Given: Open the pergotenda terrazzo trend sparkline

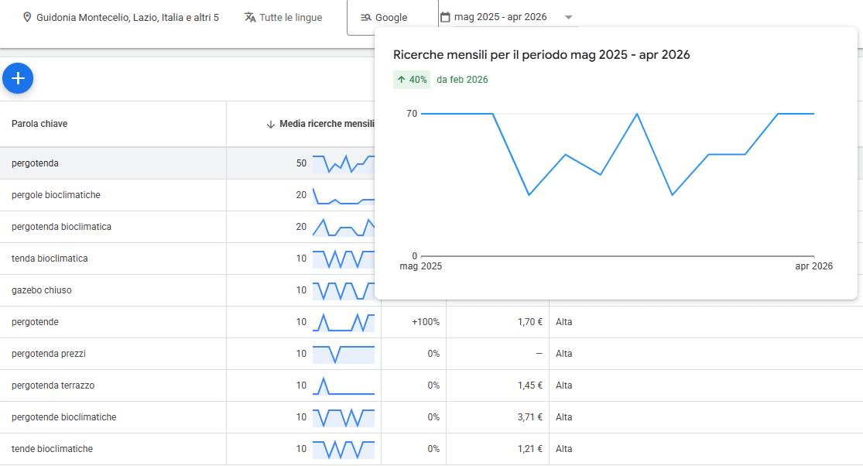Looking at the screenshot, I should coord(344,385).
